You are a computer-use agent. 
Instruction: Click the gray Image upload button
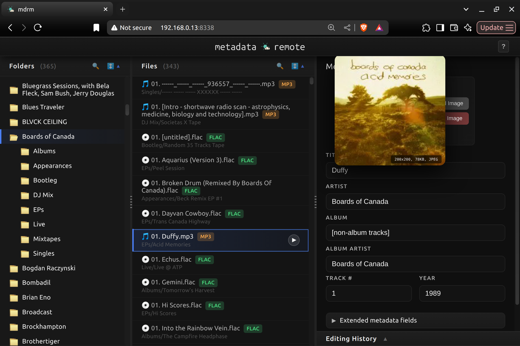tap(456, 103)
